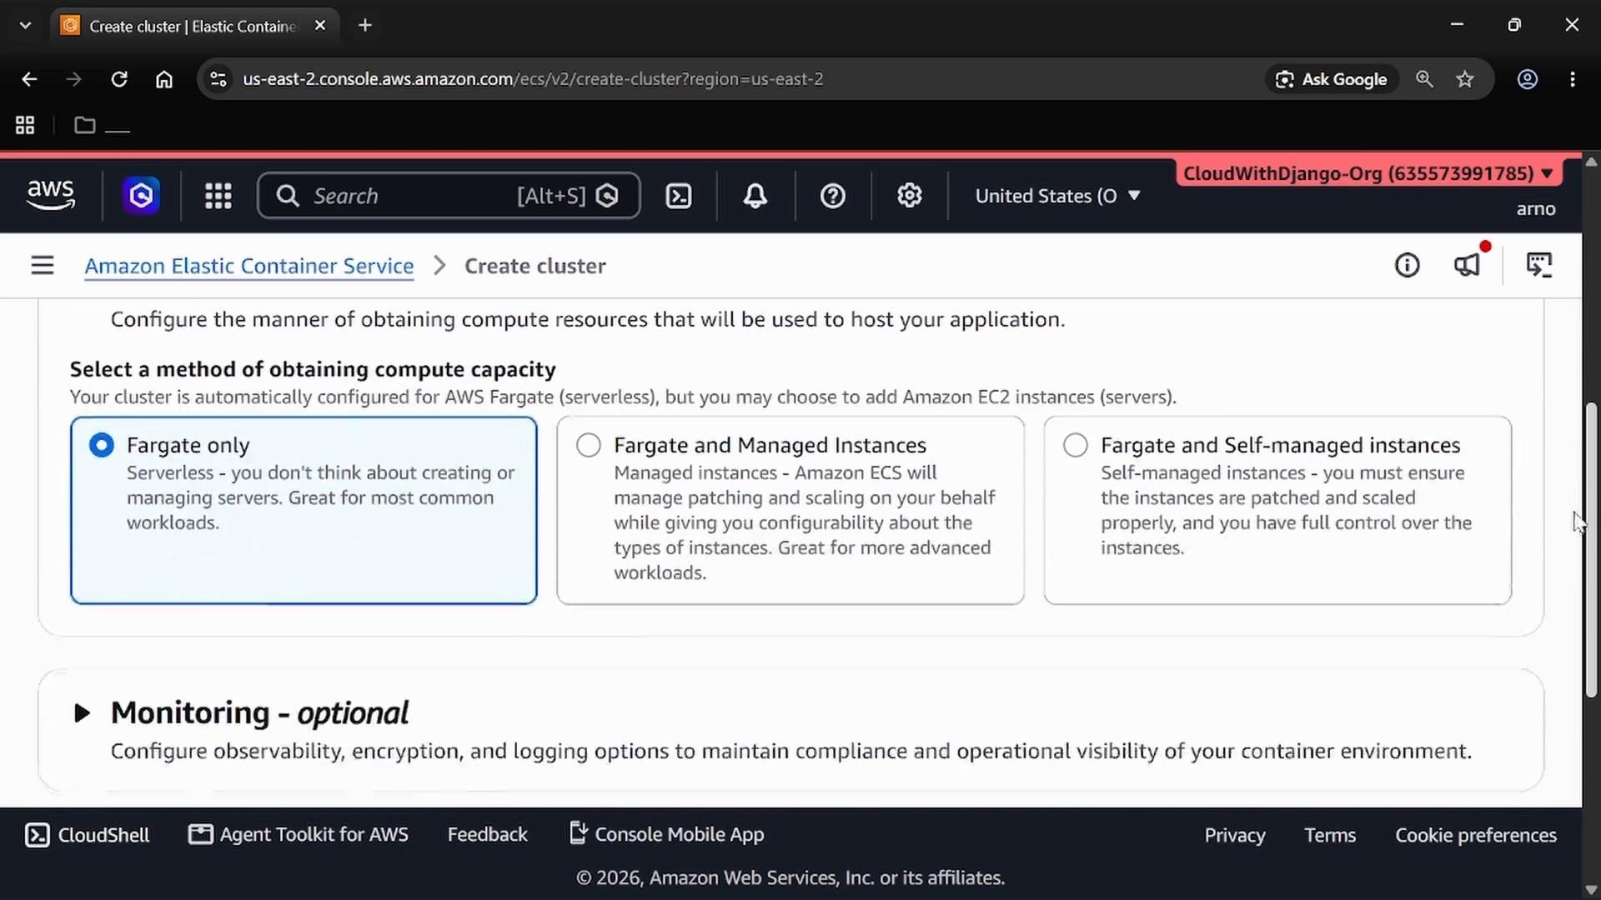Click the Amazon Q icon in search box
1601x900 pixels.
click(x=608, y=196)
